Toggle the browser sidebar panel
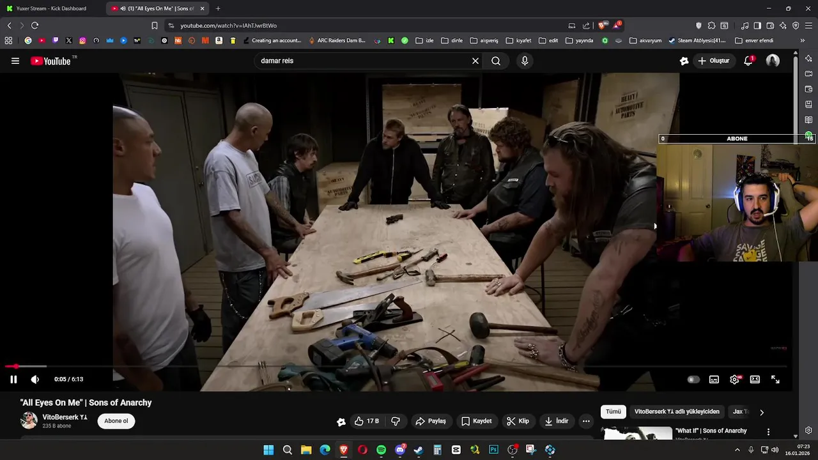The height and width of the screenshot is (460, 818). click(x=757, y=26)
